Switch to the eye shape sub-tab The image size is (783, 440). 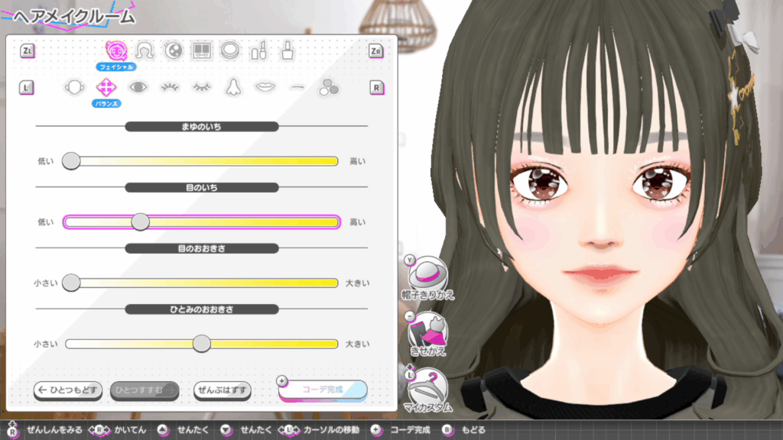click(137, 87)
